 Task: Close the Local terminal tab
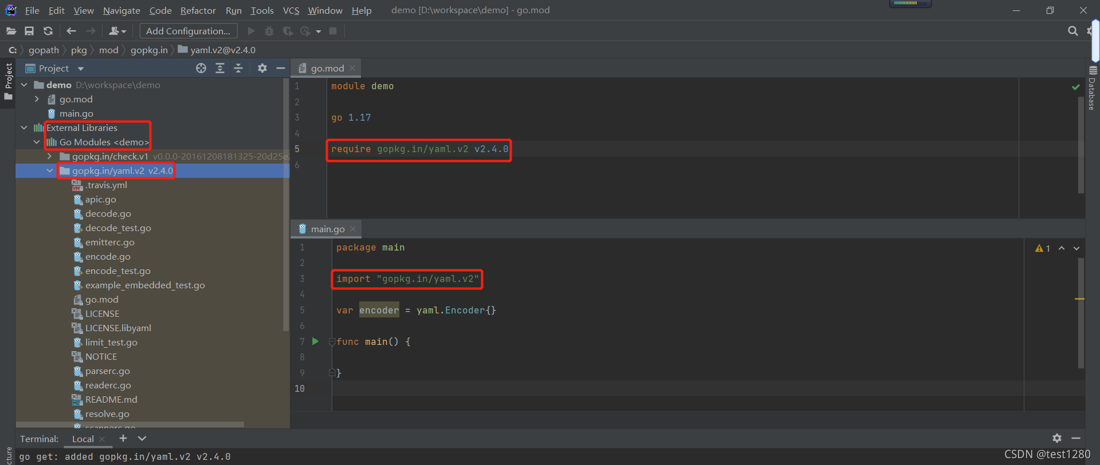pyautogui.click(x=102, y=439)
